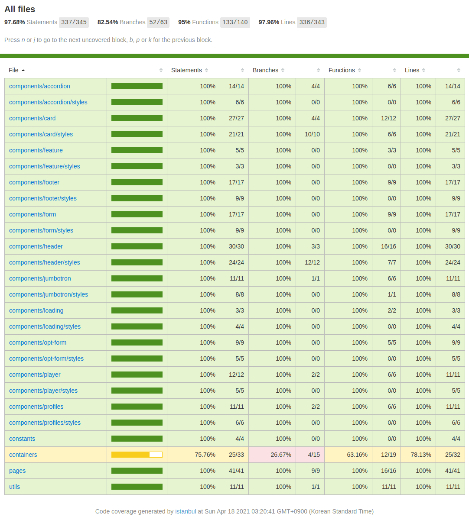Image resolution: width=469 pixels, height=520 pixels.
Task: Navigate to components/player coverage
Action: click(35, 375)
